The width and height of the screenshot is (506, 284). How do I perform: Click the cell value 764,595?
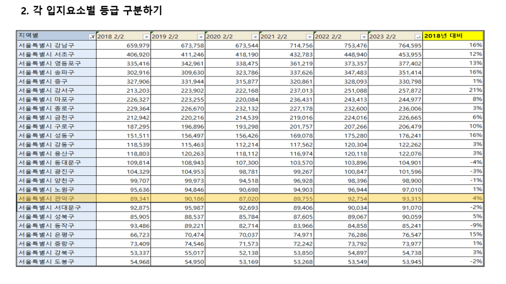pyautogui.click(x=410, y=45)
